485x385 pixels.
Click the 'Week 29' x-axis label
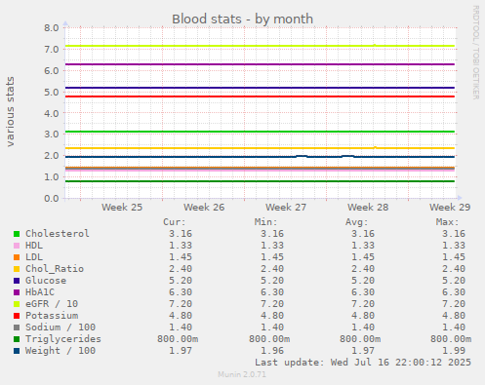click(x=450, y=208)
